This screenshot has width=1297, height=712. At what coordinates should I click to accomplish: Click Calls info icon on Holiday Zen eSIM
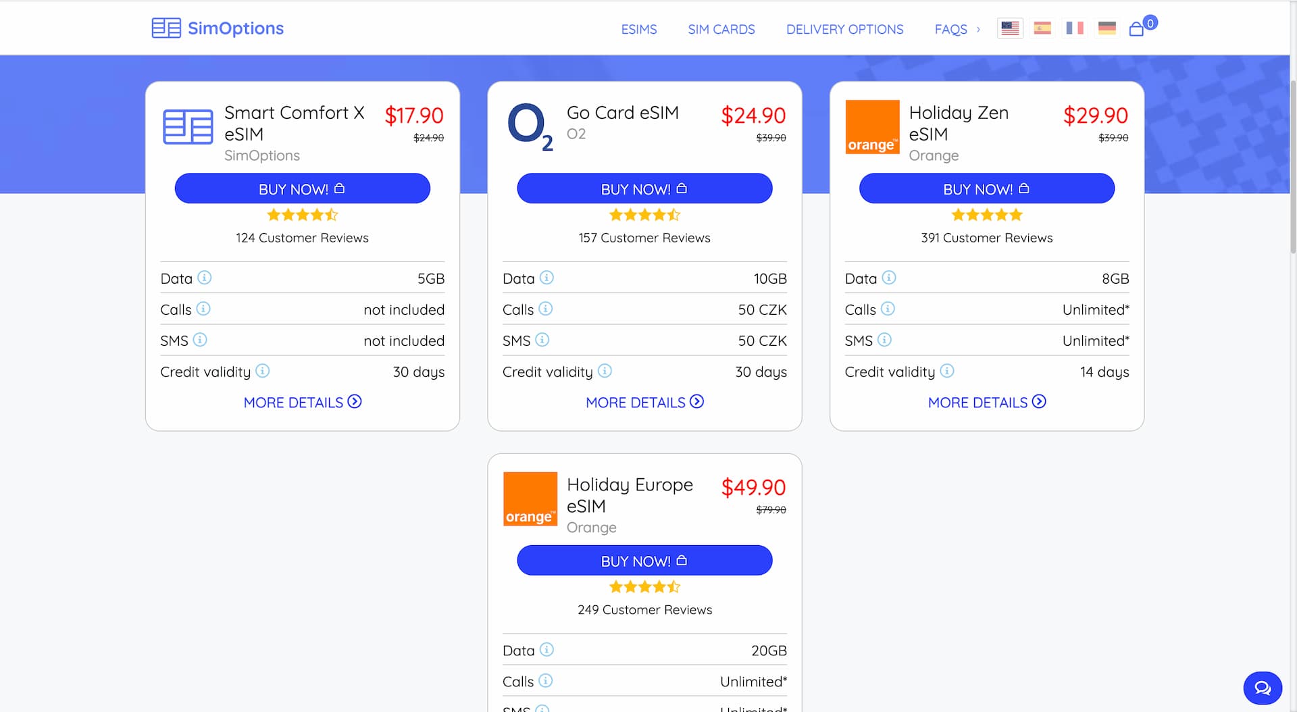point(888,309)
